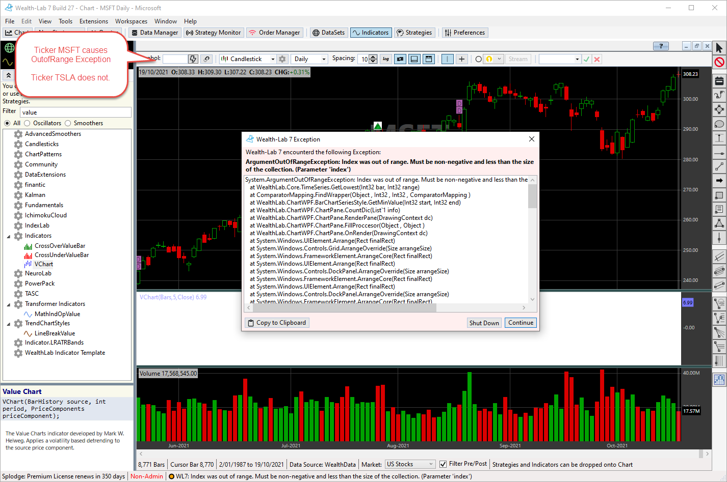
Task: Click the indicator Filter text field
Action: (75, 112)
